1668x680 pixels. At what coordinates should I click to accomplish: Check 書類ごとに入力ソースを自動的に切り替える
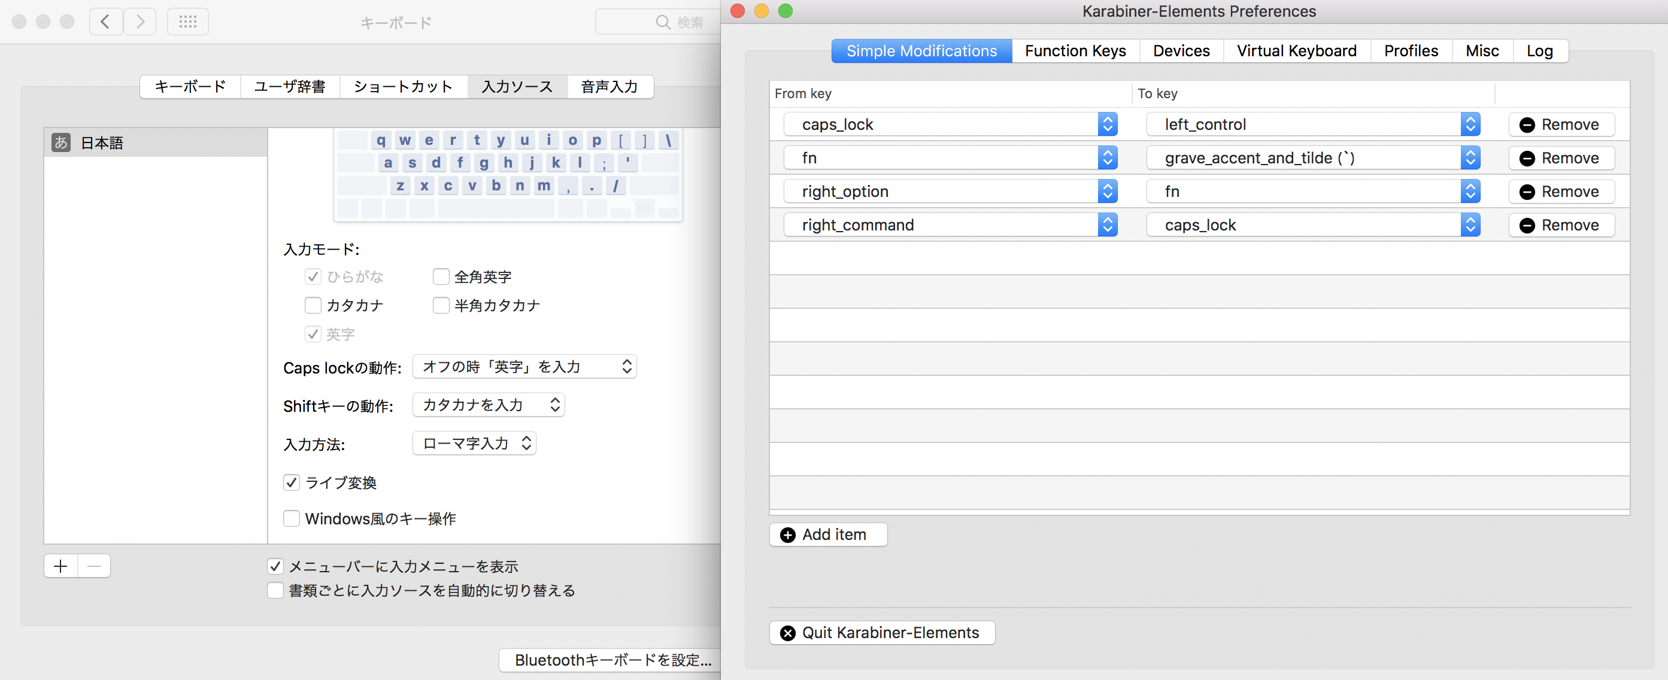click(x=275, y=591)
